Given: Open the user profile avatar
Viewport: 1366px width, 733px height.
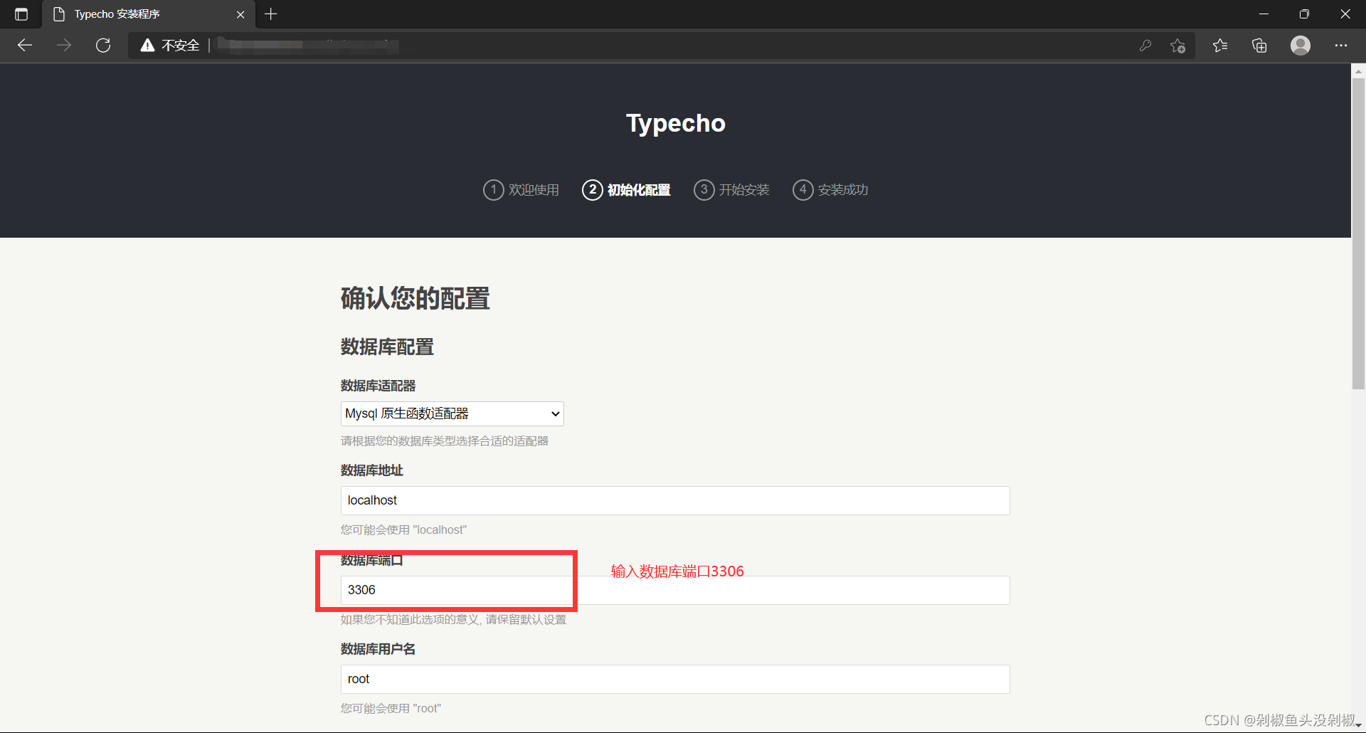Looking at the screenshot, I should click(x=1301, y=46).
